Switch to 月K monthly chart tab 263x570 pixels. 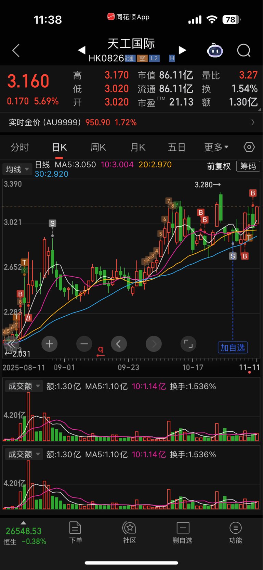click(x=138, y=148)
